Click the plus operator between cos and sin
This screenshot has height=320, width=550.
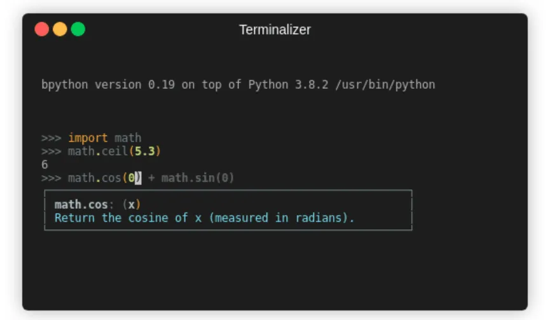coord(151,178)
